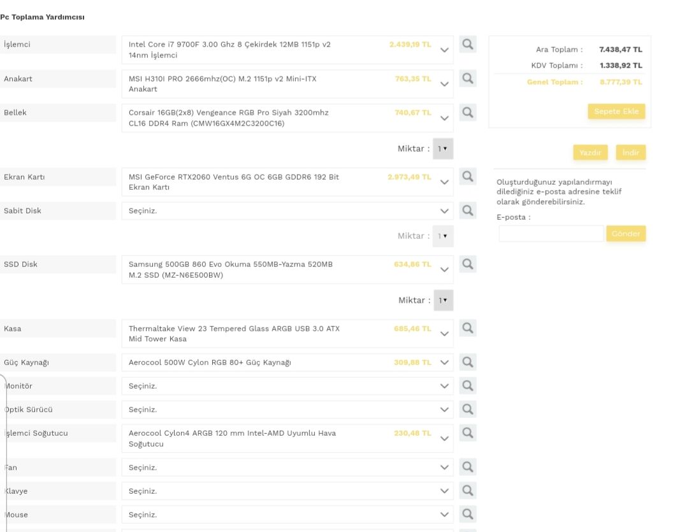The width and height of the screenshot is (687, 532).
Task: Open the Ekran Kartı dropdown with RTX2060
Action: [287, 182]
